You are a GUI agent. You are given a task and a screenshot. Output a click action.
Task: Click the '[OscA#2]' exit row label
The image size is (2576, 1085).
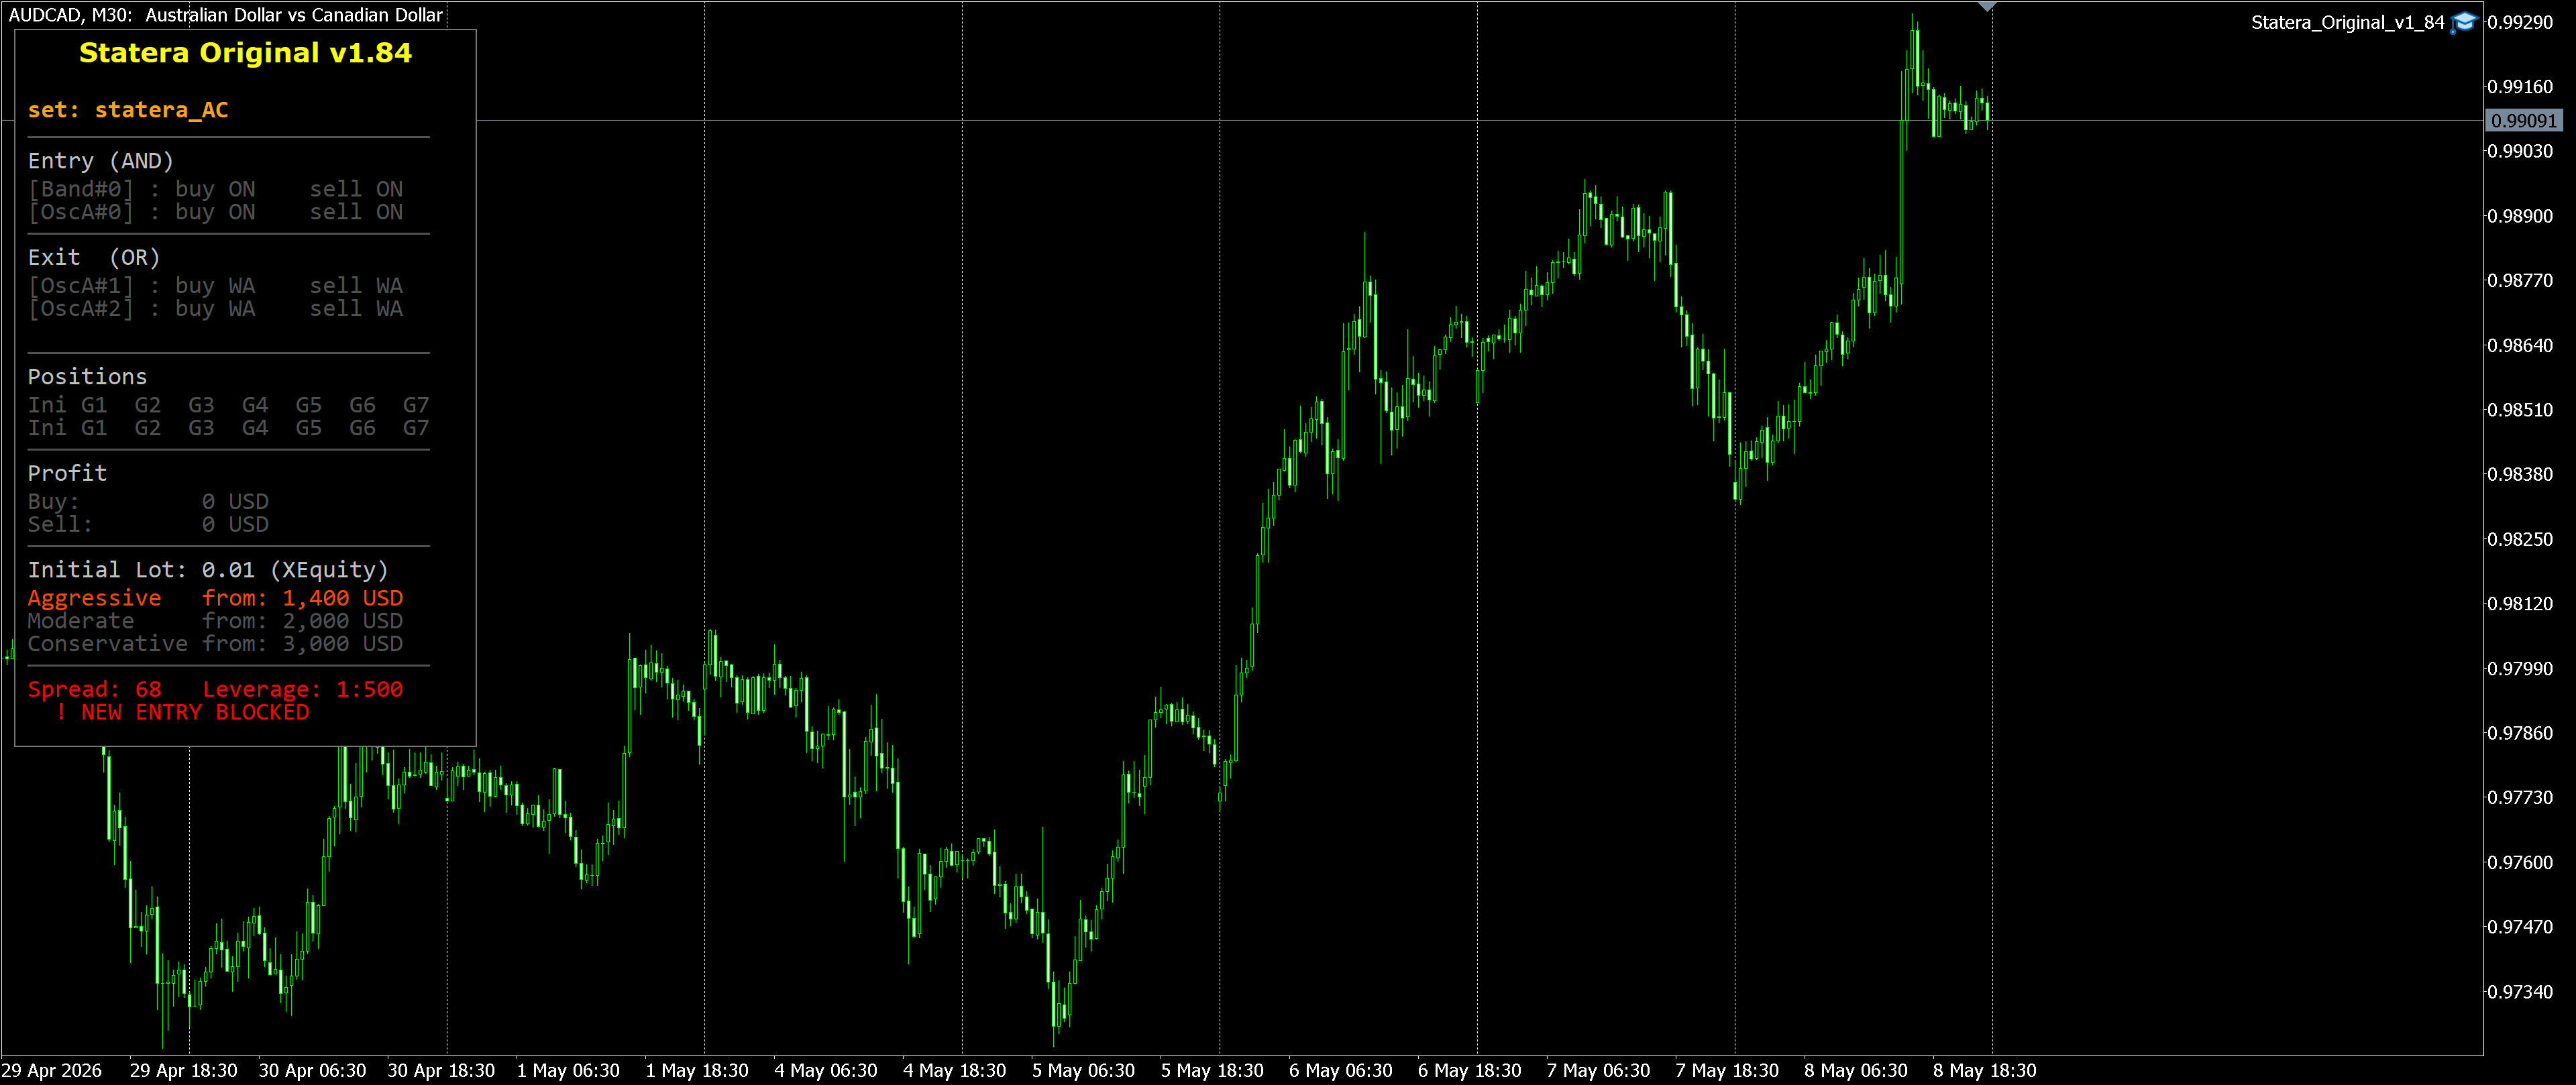pos(81,309)
